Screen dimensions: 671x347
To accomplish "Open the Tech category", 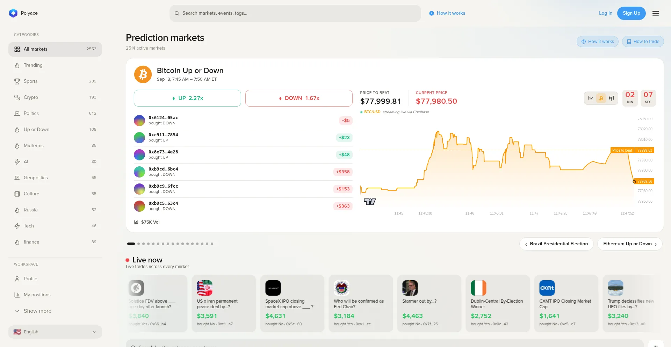I will coord(55,226).
